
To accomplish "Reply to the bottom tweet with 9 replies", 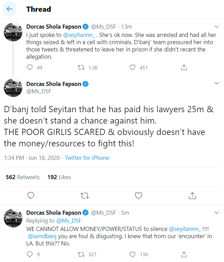I will tap(30, 254).
